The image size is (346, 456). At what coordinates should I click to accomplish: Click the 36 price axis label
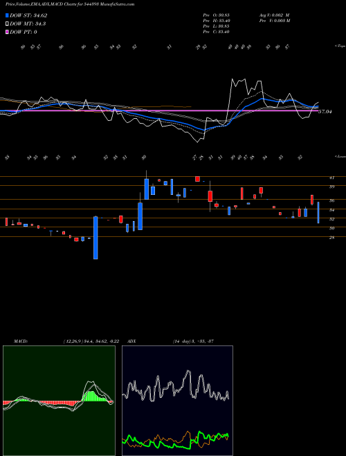(331, 200)
